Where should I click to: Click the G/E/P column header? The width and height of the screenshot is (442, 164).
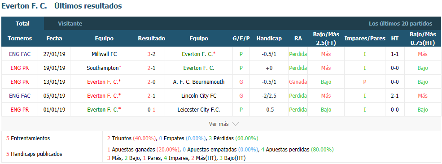coord(241,39)
